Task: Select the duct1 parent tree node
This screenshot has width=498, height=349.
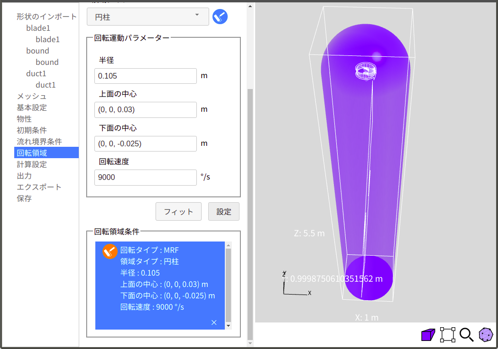Action: coord(36,73)
